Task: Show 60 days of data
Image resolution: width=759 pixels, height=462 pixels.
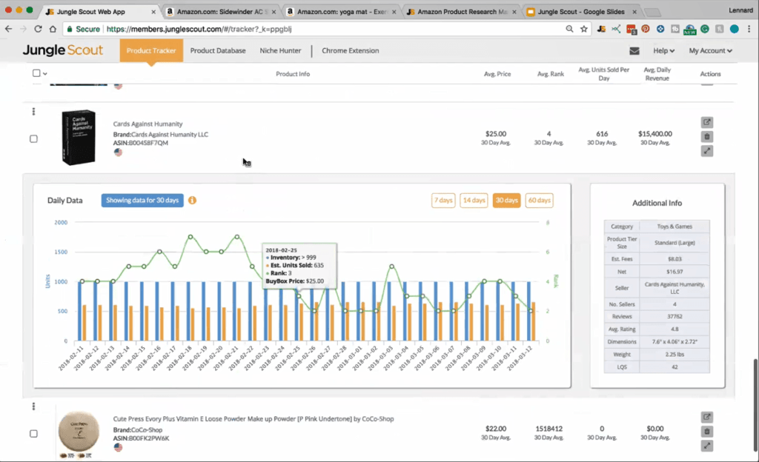Action: (540, 200)
